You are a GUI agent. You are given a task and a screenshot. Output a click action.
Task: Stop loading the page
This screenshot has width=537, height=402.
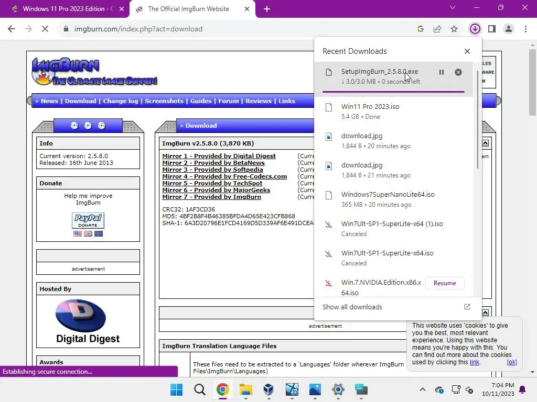(x=45, y=29)
